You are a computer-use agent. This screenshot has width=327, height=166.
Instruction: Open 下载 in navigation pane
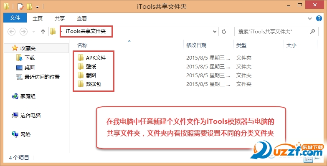[x=30, y=58]
